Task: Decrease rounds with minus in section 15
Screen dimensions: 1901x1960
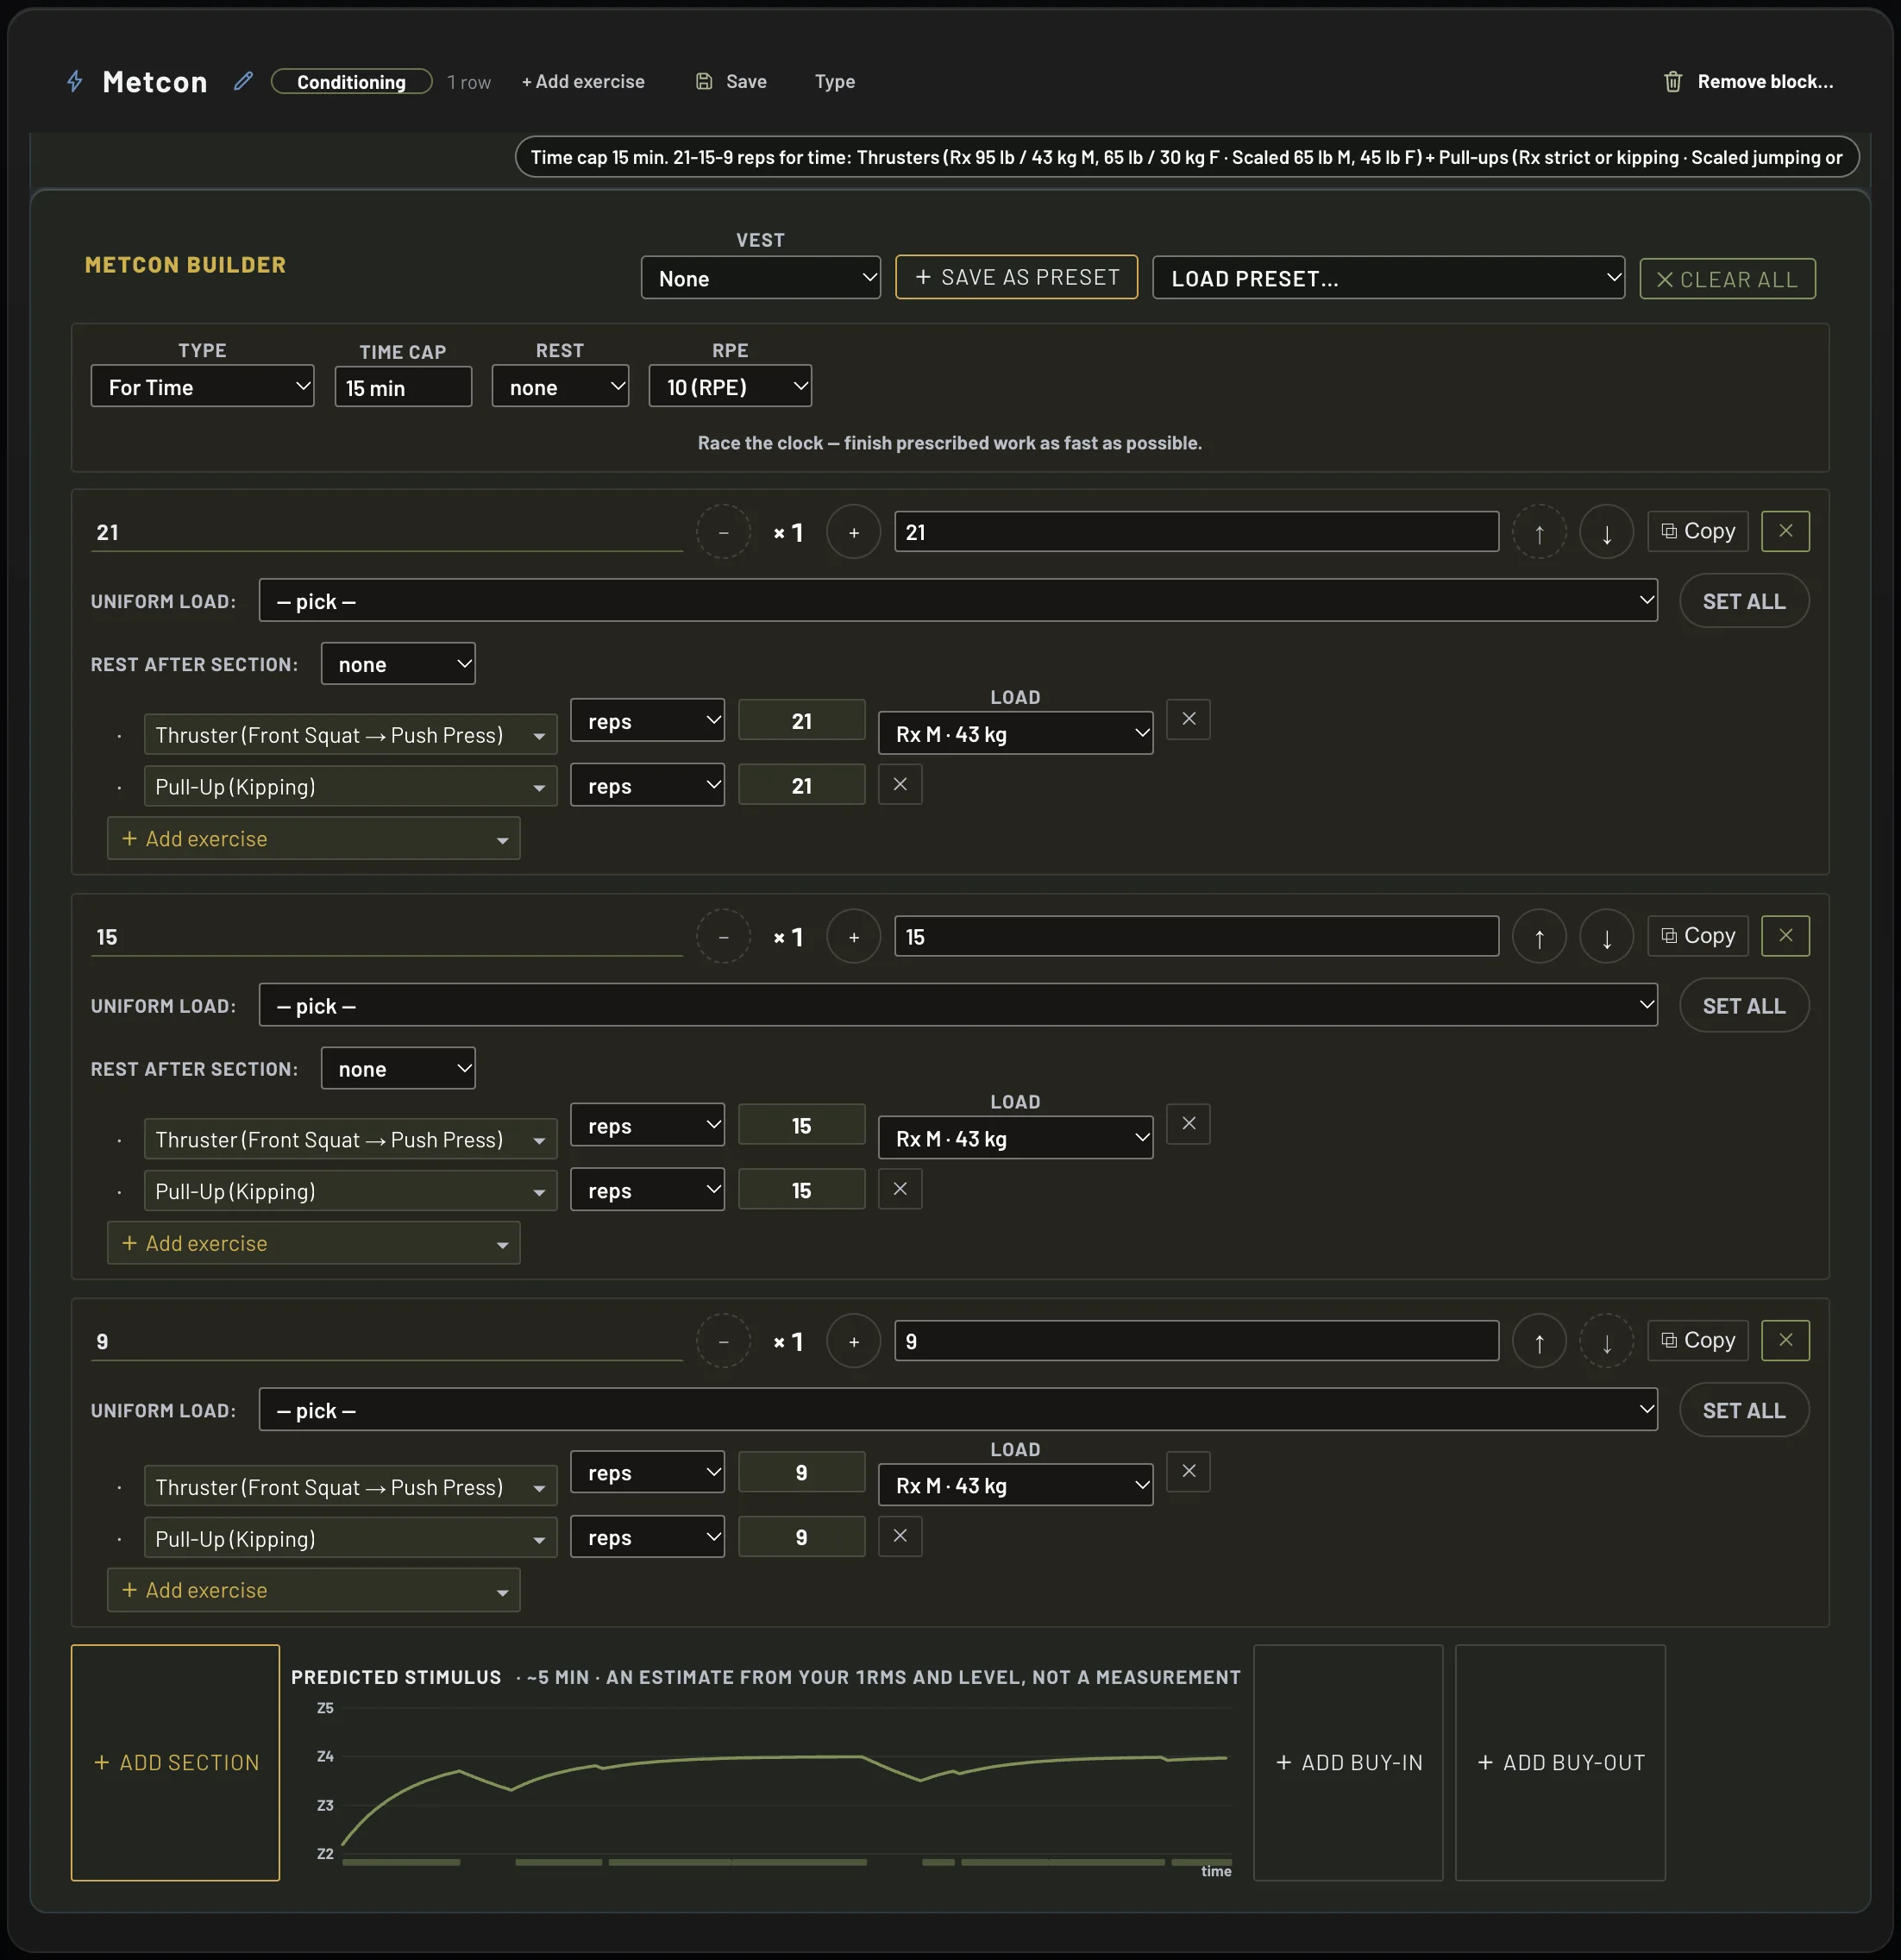Action: coord(723,936)
